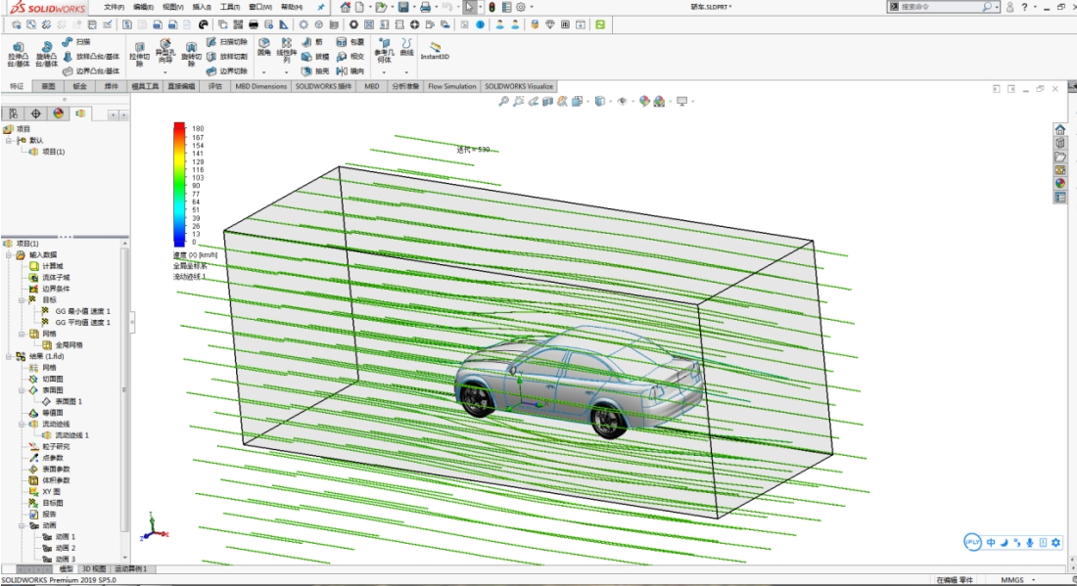Select the Extruded Boss/Base tool (拉伸凸台/基体)
The height and width of the screenshot is (586, 1077).
[x=18, y=54]
